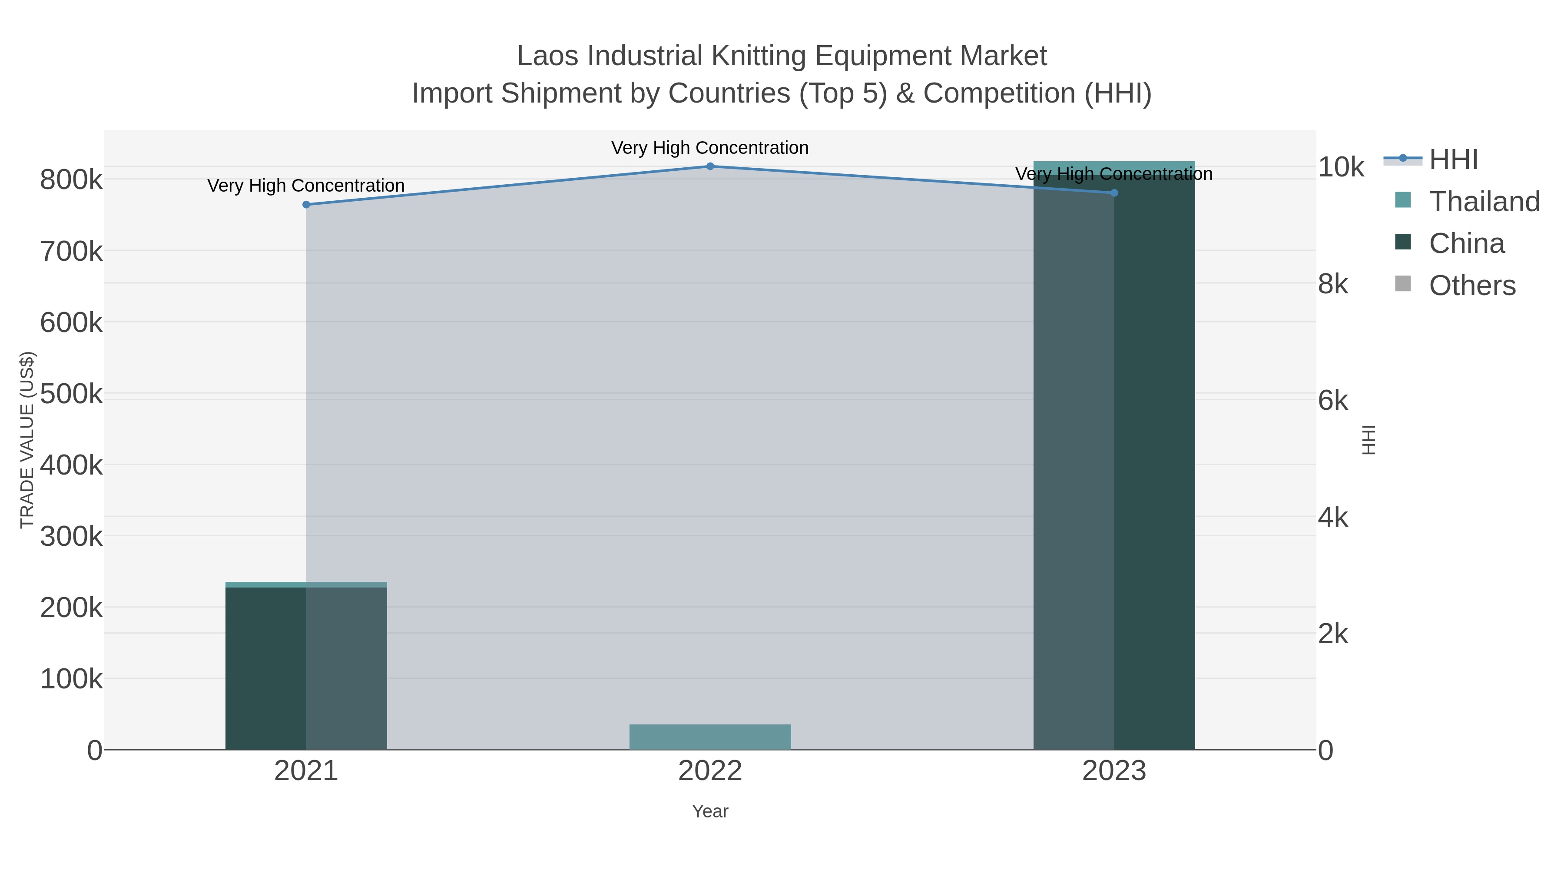Screen dimensions: 1564x880
Task: Select the 2022 HHI data point
Action: point(710,166)
